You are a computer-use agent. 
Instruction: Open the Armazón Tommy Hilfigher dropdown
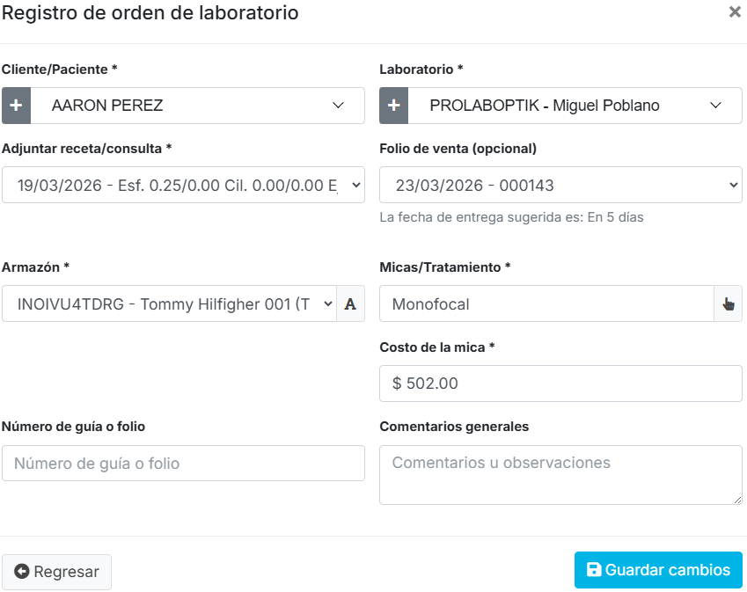point(169,304)
